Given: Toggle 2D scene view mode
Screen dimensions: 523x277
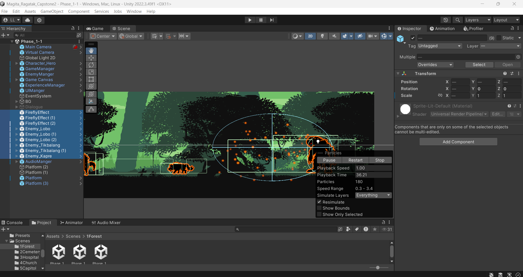Looking at the screenshot, I should point(310,36).
